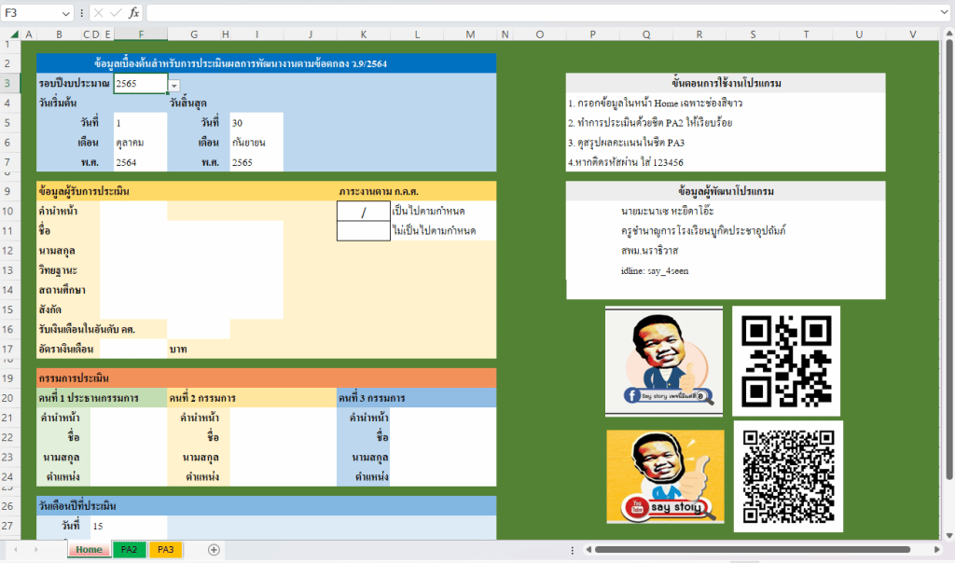Click the YouTube say story cartoon image
The image size is (955, 563).
[665, 476]
